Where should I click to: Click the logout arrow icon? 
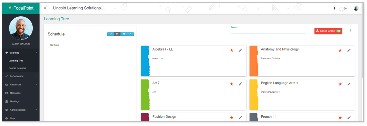pyautogui.click(x=345, y=8)
